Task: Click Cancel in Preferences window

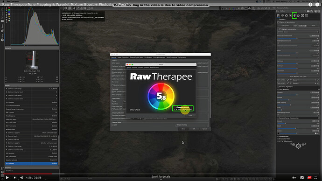Action: pyautogui.click(x=205, y=129)
